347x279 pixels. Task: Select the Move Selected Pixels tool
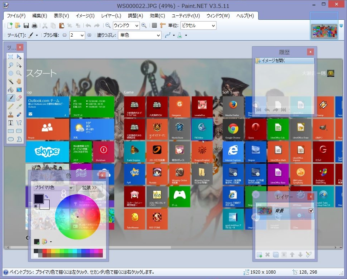(x=19, y=56)
